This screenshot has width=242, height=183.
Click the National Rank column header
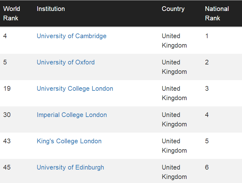click(217, 13)
